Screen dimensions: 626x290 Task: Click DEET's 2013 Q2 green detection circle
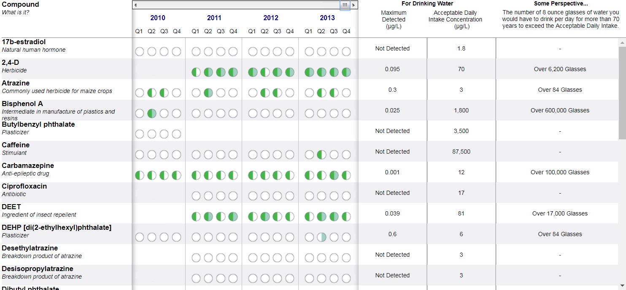tap(321, 216)
